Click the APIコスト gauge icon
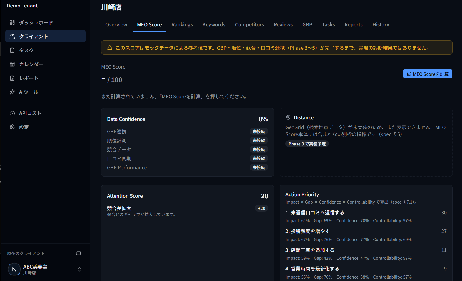 click(12, 113)
